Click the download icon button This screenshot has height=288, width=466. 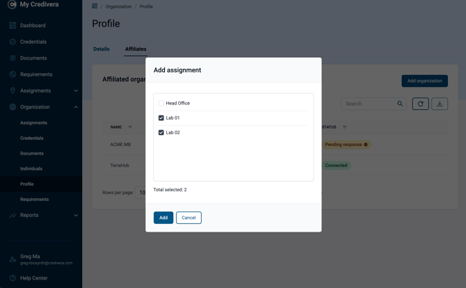click(x=440, y=104)
